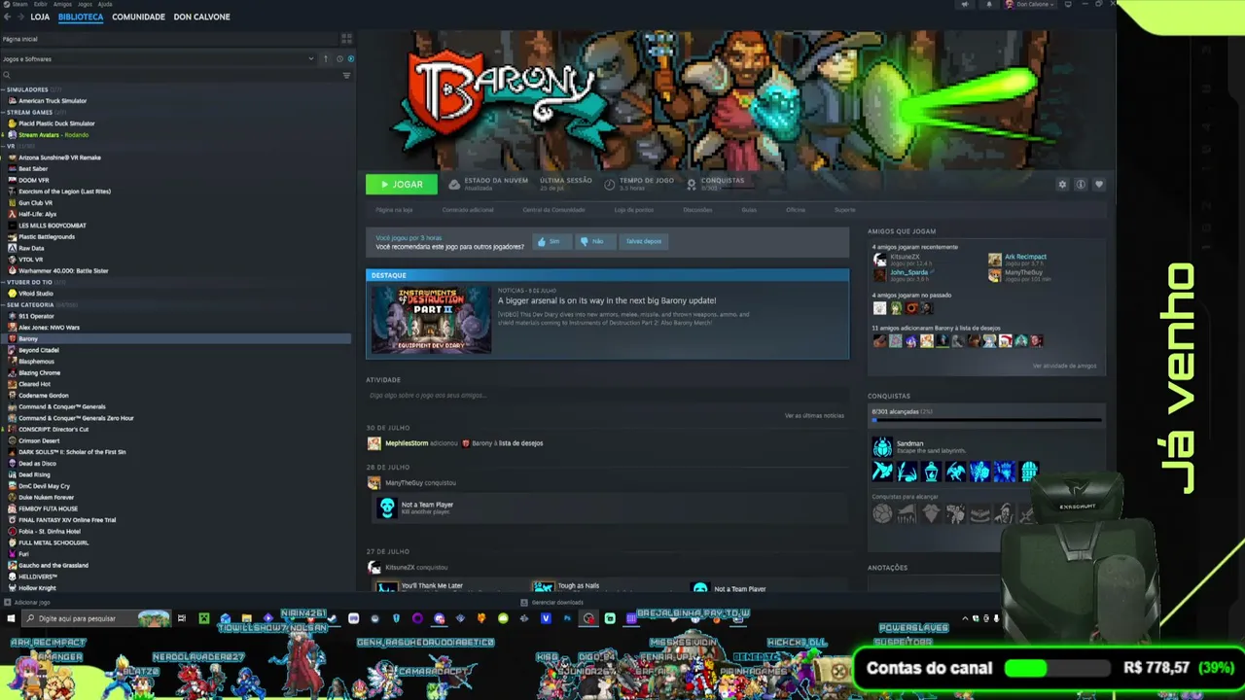Go to the LOJA tab
This screenshot has width=1245, height=700.
(40, 17)
